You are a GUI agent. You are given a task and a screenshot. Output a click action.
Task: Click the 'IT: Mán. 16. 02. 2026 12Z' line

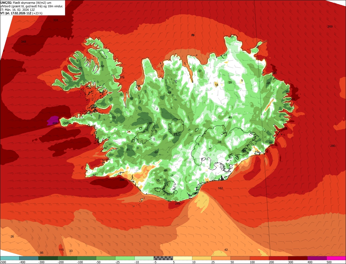18,9
